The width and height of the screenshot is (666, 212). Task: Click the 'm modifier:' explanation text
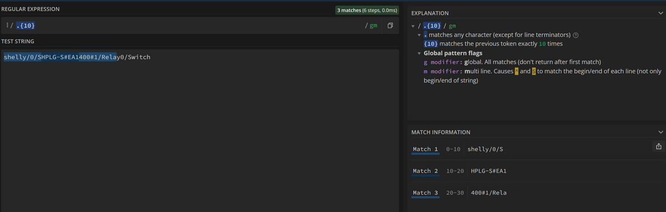443,71
